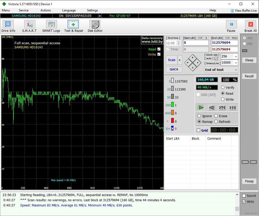The height and width of the screenshot is (216, 259).
Task: Click the green play scan button
Action: pos(201,108)
